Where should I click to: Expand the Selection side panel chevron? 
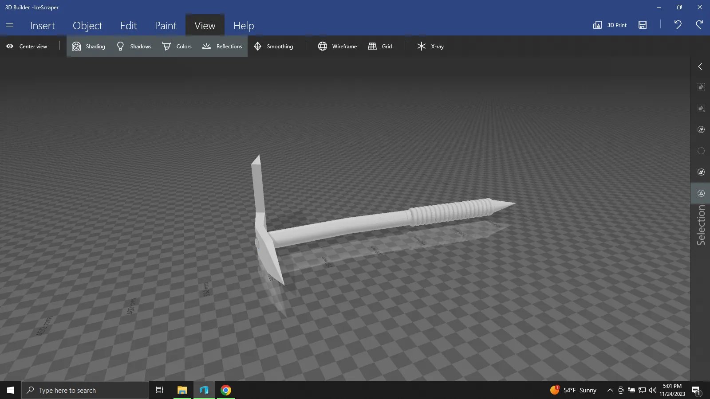point(700,66)
